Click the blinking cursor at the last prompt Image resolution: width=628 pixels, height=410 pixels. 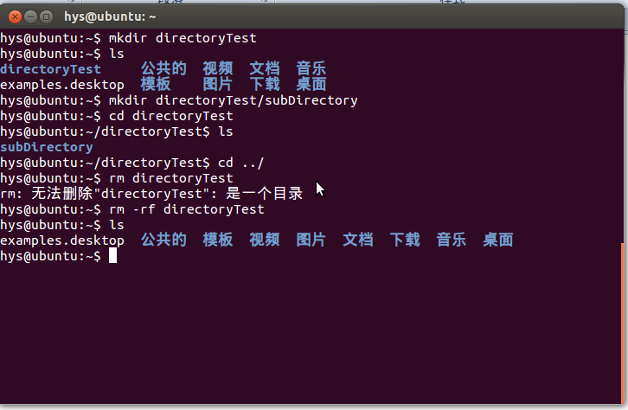coord(113,255)
